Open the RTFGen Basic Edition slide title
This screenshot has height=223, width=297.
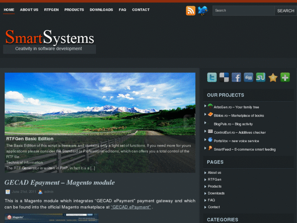[x=30, y=139]
